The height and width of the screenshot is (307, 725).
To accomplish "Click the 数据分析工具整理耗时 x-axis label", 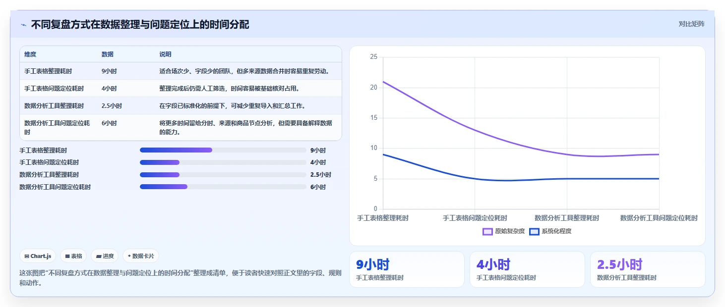I will tap(567, 218).
